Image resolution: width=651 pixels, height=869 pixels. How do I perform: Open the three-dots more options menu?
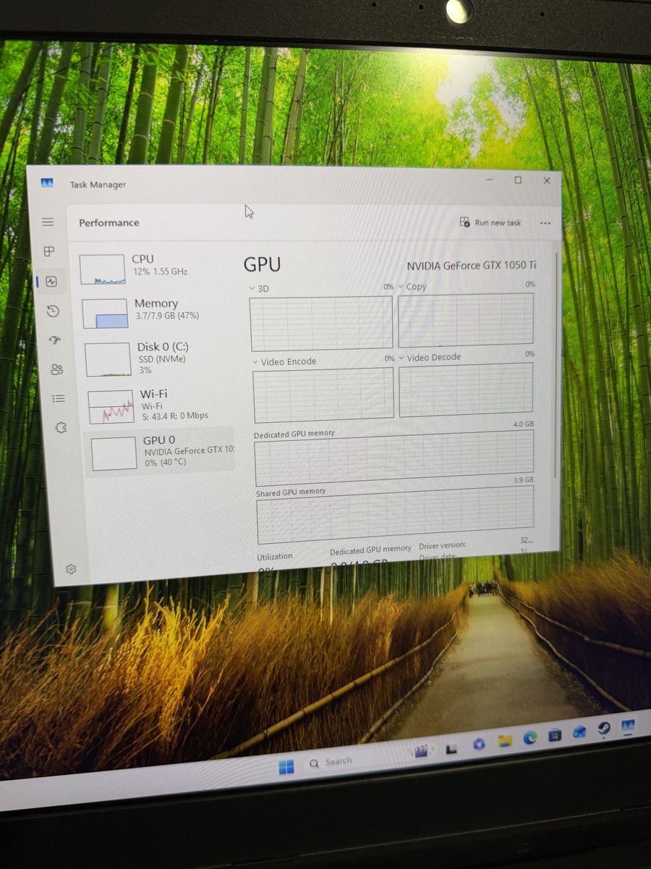(x=545, y=224)
